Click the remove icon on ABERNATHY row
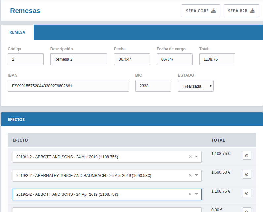The height and width of the screenshot is (212, 263). [x=247, y=174]
